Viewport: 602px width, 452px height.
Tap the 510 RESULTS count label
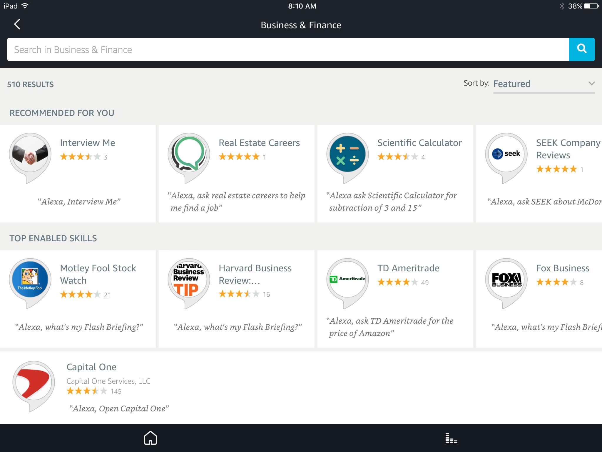click(x=30, y=84)
